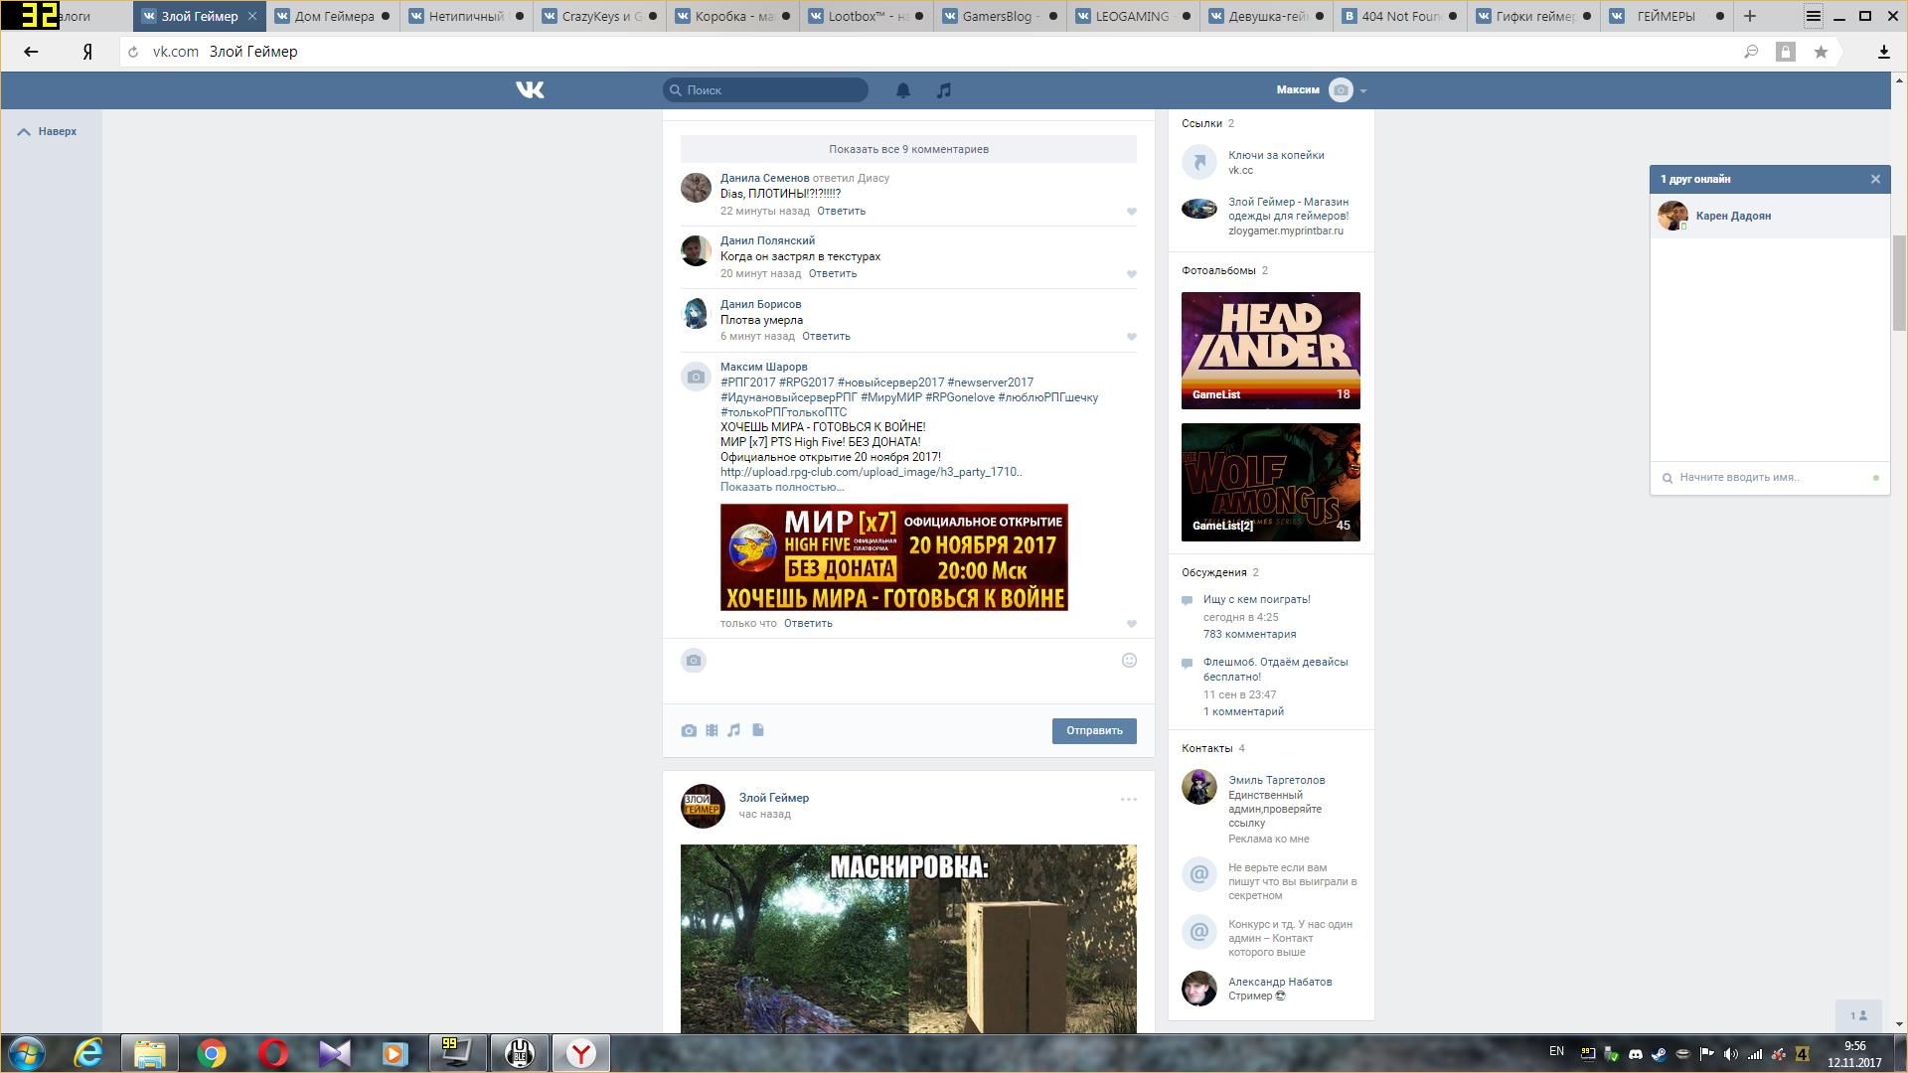Viewport: 1908px width, 1073px height.
Task: Expand all 9 comments
Action: [x=908, y=149]
